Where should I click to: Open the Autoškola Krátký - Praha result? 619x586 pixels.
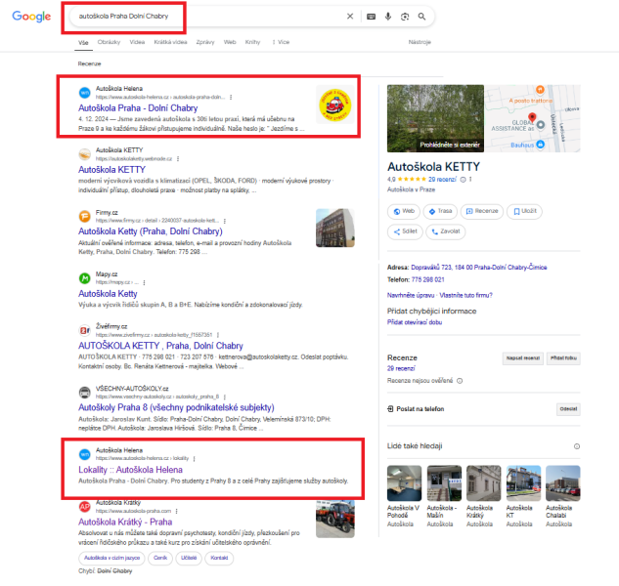(125, 523)
